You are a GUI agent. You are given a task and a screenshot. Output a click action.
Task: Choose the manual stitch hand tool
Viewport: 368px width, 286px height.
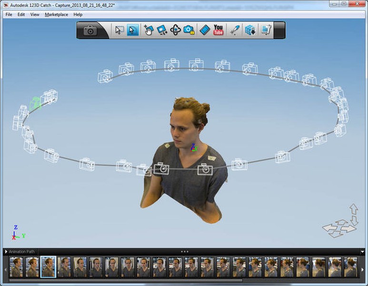click(x=149, y=30)
